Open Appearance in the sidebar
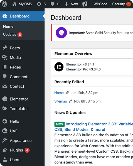The width and height of the screenshot is (133, 166). point(21,141)
